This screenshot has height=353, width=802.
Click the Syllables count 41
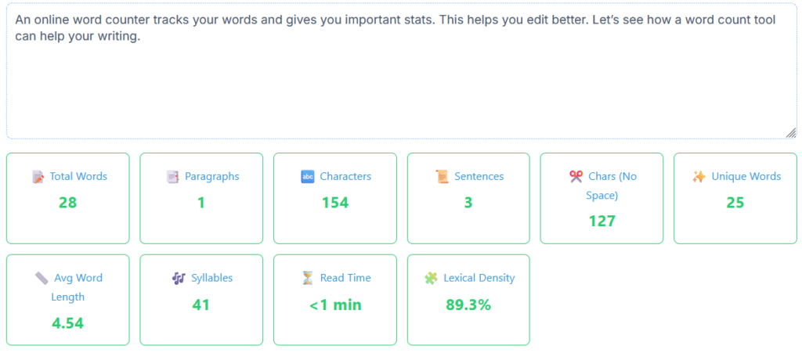click(201, 305)
